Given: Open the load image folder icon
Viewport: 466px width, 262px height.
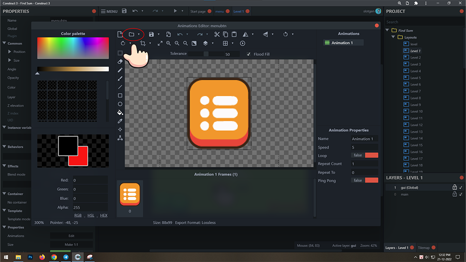Looking at the screenshot, I should pos(131,34).
